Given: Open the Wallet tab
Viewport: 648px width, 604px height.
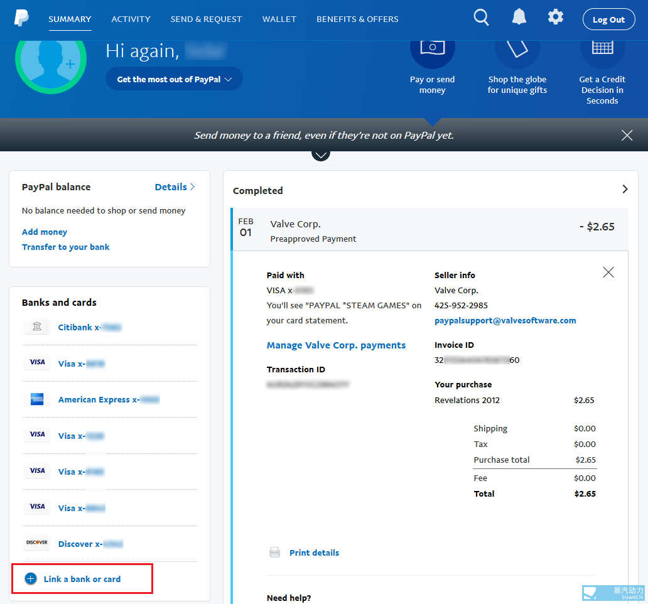Looking at the screenshot, I should pos(279,19).
